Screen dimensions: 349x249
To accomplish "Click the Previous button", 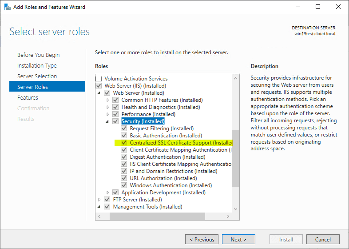I will (202, 239).
